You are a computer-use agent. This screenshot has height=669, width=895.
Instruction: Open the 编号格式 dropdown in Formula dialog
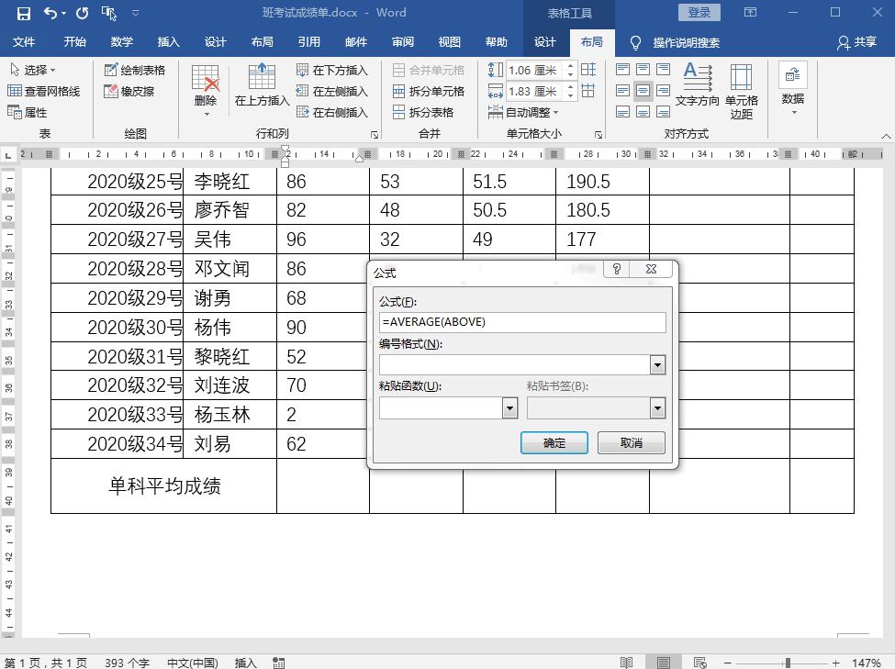click(x=658, y=364)
